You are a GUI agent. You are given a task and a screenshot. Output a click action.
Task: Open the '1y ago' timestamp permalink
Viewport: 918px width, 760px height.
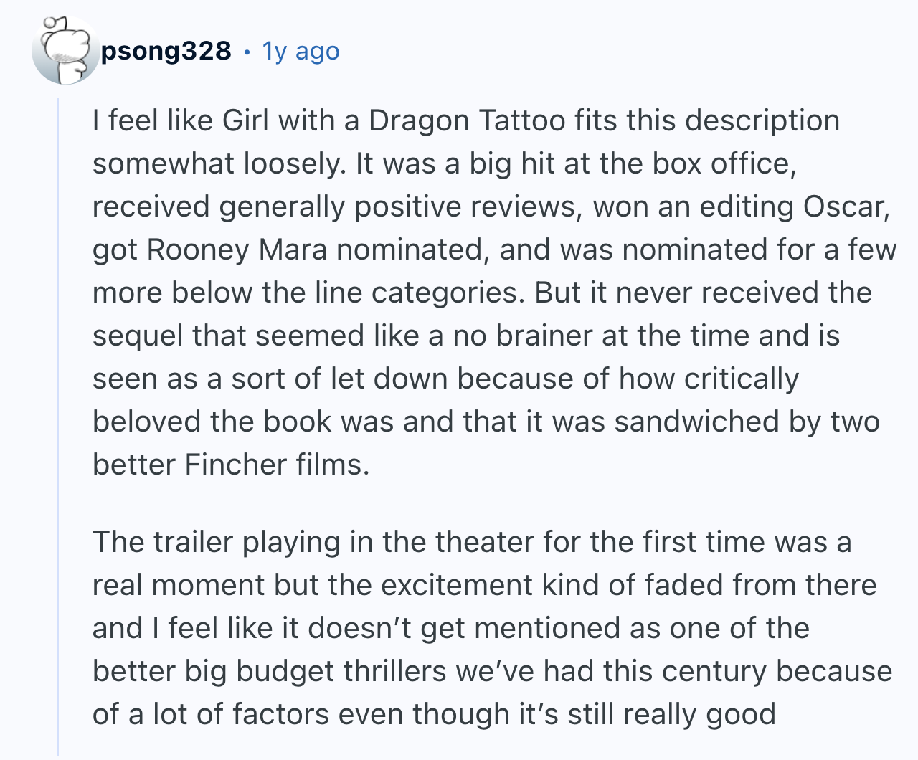301,51
